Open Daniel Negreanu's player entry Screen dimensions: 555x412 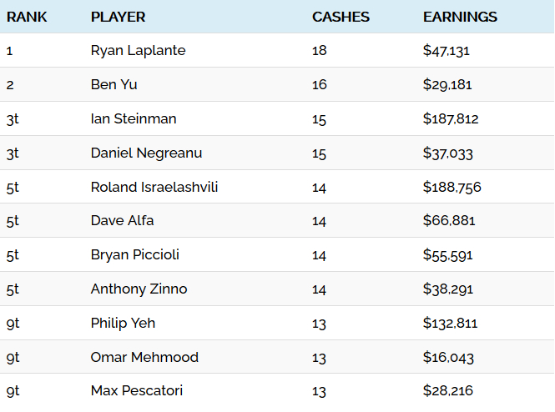(x=146, y=153)
